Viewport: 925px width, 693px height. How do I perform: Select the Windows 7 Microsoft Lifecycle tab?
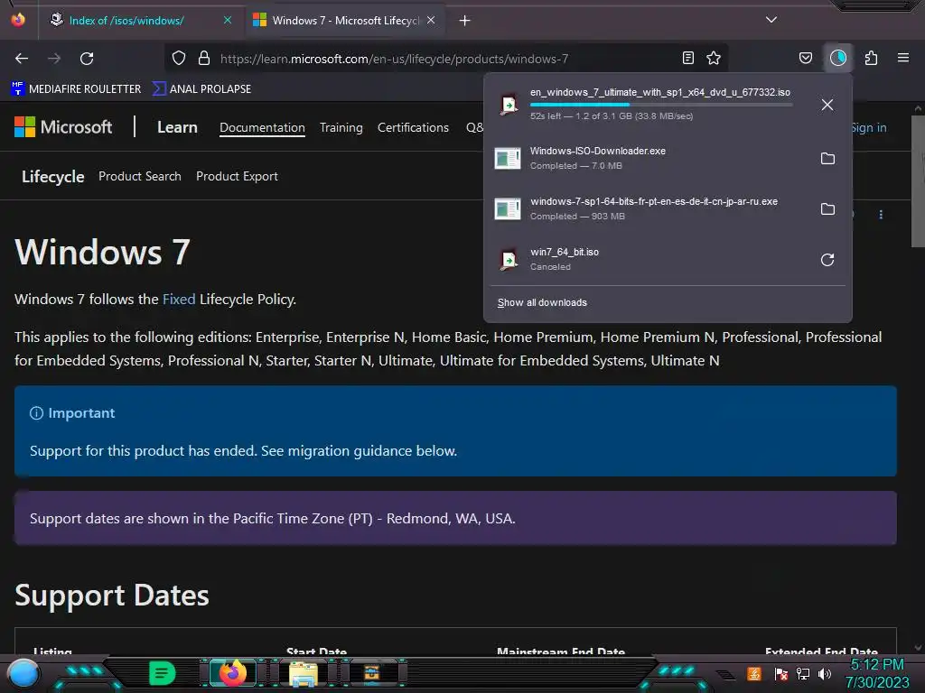[x=345, y=21]
